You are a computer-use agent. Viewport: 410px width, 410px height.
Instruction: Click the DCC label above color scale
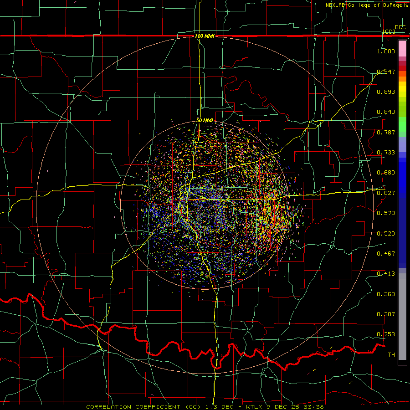click(x=400, y=27)
